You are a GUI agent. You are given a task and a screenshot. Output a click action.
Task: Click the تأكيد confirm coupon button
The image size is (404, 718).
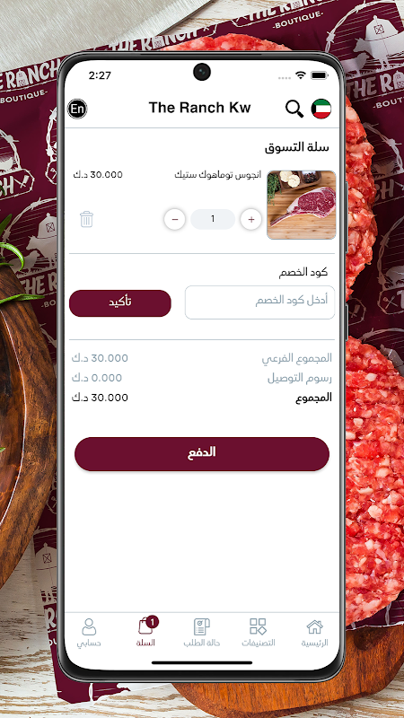pyautogui.click(x=120, y=303)
